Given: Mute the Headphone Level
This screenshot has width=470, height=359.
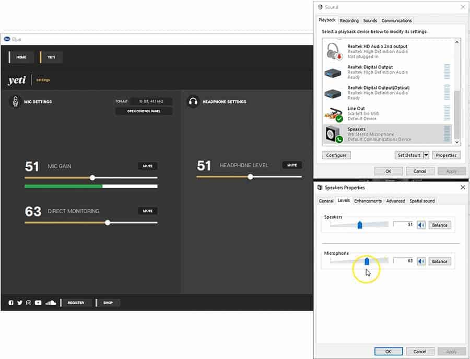Looking at the screenshot, I should point(292,165).
